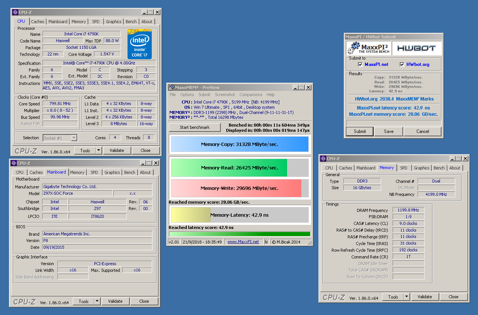Open Bench tab in CPU window

[x=131, y=22]
